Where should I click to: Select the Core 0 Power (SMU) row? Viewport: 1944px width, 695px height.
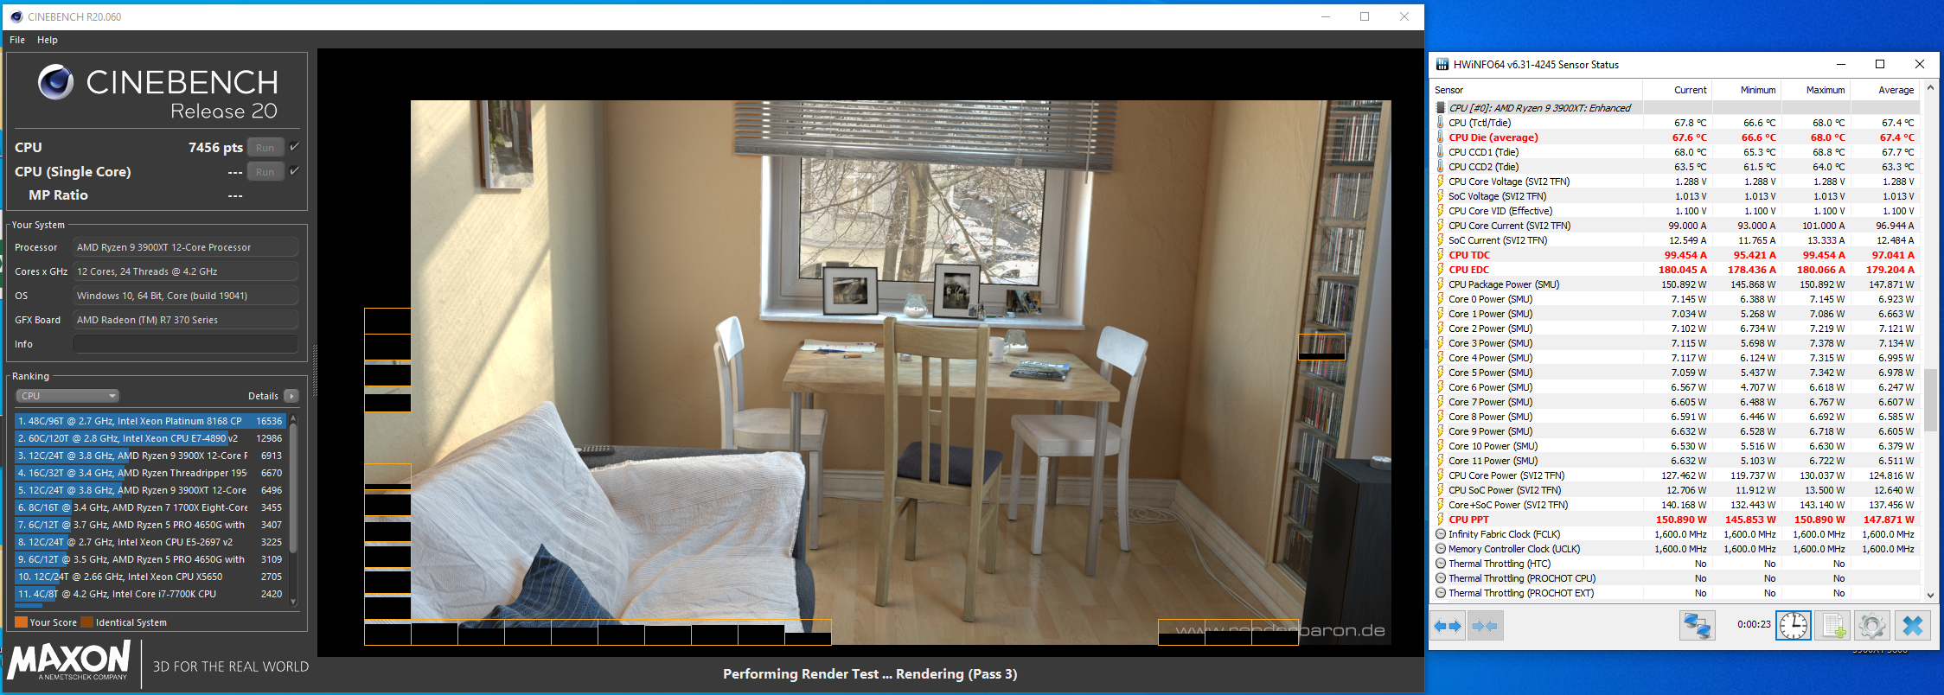click(x=1676, y=299)
